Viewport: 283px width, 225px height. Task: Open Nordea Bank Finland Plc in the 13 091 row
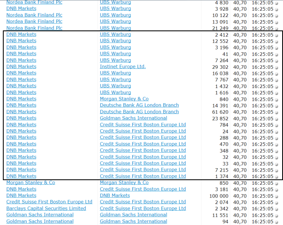pyautogui.click(x=34, y=21)
